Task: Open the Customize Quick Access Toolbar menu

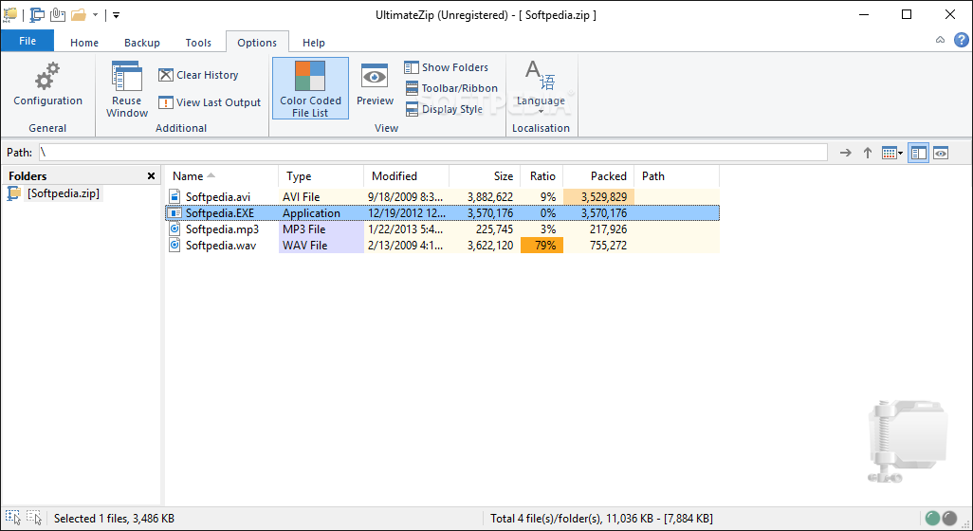Action: tap(116, 14)
